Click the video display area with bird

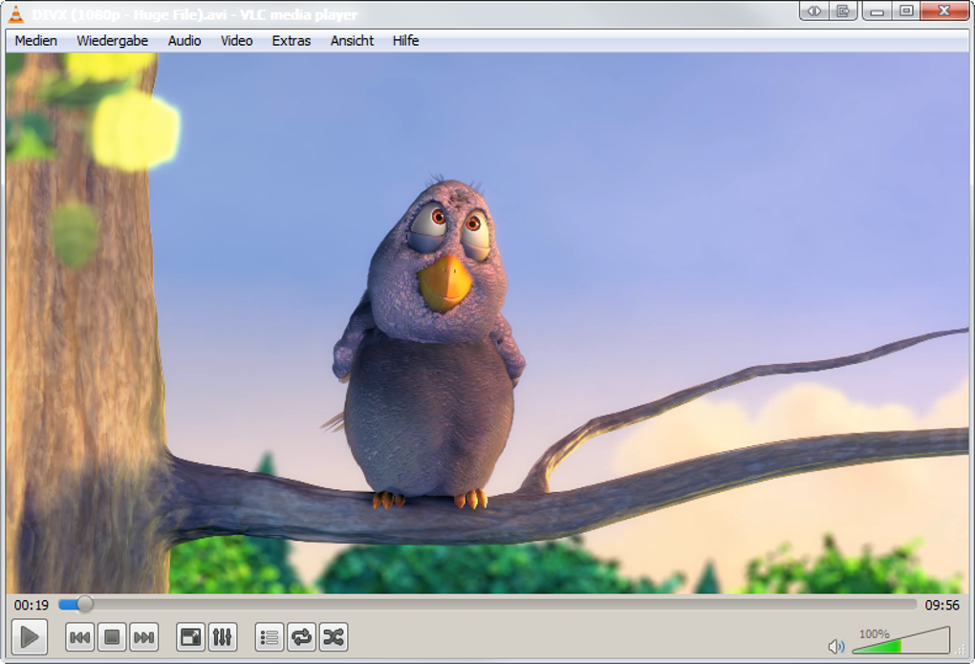[487, 323]
